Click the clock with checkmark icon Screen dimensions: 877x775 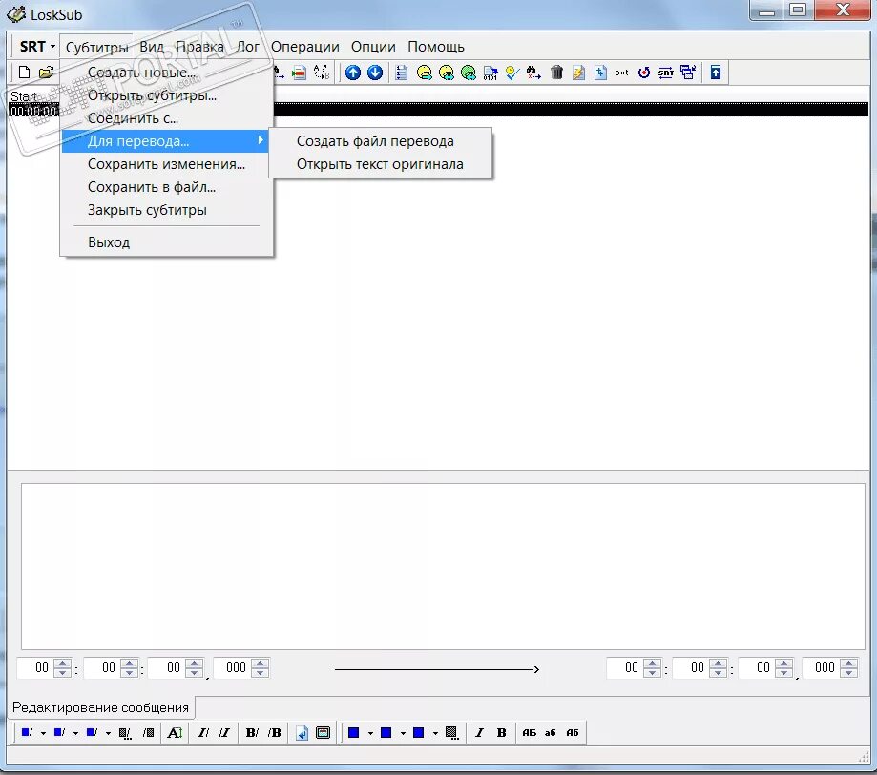(x=512, y=73)
